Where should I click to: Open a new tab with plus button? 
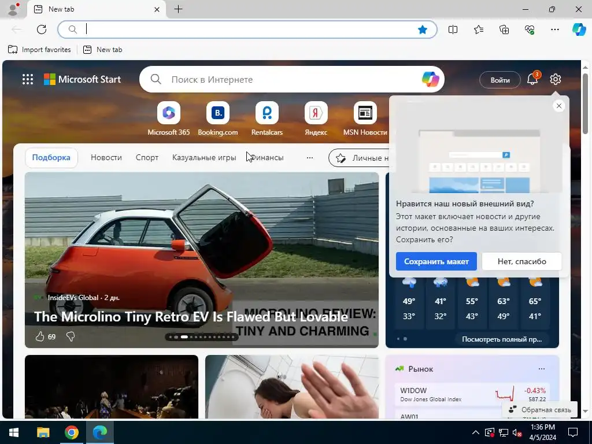click(x=178, y=9)
